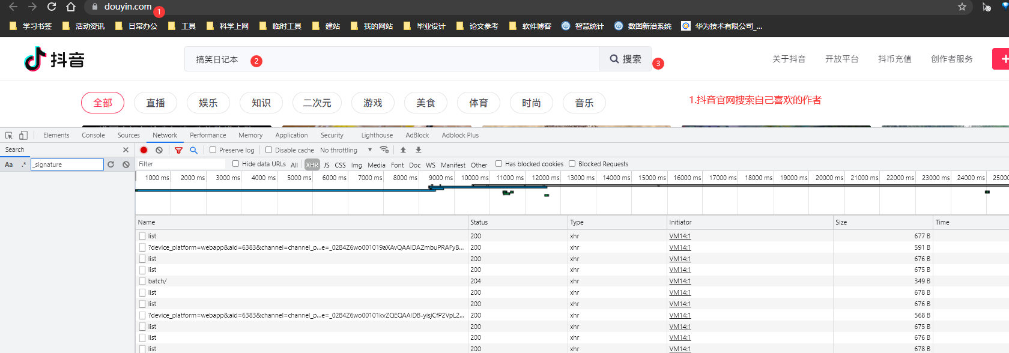Toggle match case Aa in search
Image resolution: width=1009 pixels, height=353 pixels.
click(9, 164)
